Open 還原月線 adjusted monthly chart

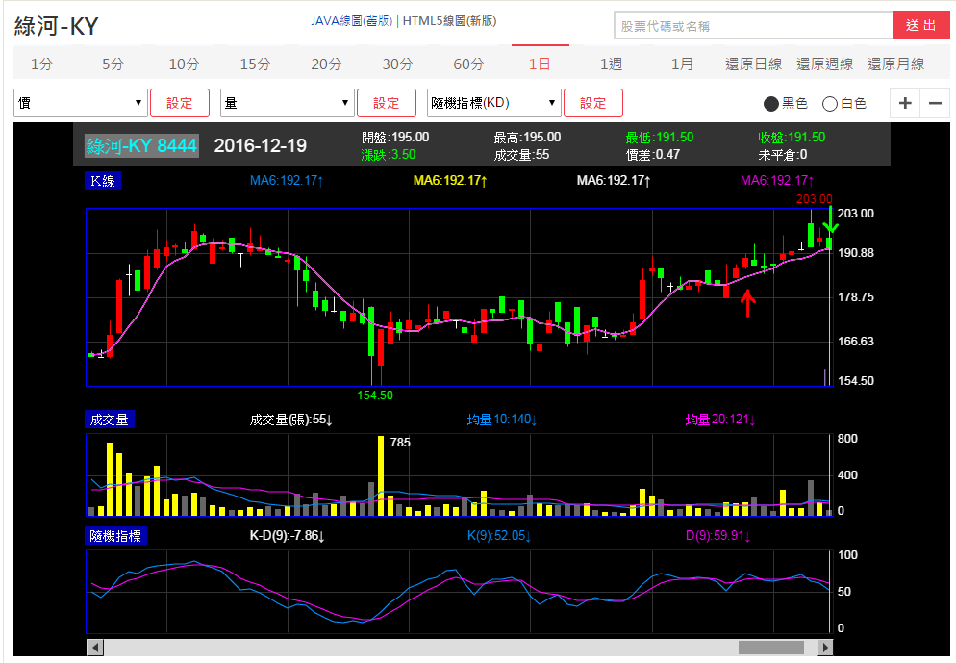(x=895, y=64)
